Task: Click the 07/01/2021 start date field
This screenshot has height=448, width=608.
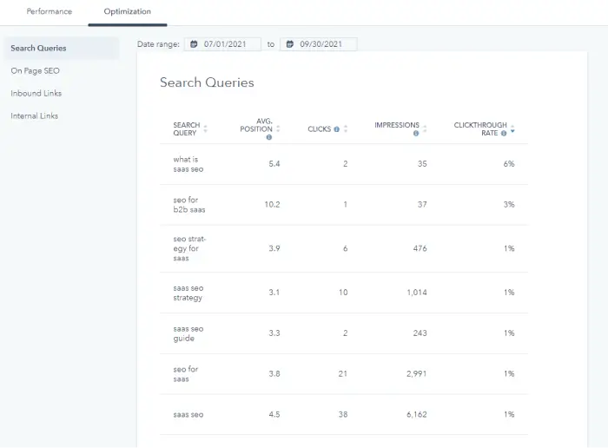Action: click(226, 44)
